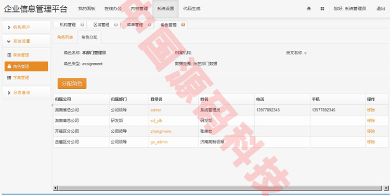The image size is (390, 196).
Task: Close the 机构管理 tab
Action: [82, 24]
